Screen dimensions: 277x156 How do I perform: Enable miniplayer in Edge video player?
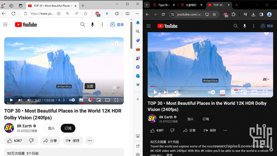[99, 100]
